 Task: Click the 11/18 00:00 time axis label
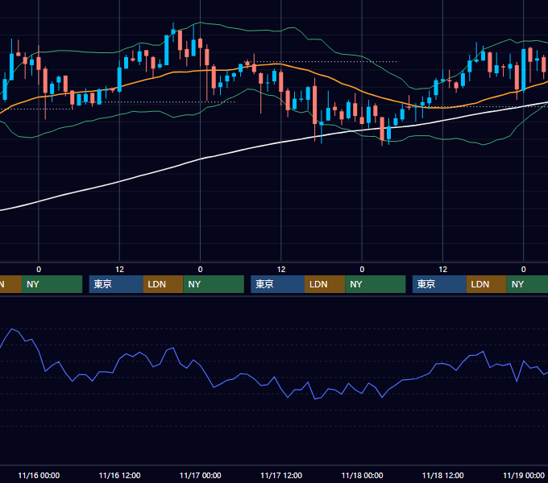coord(362,475)
